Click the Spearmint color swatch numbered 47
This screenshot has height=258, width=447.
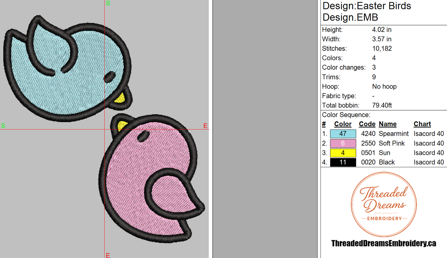343,134
